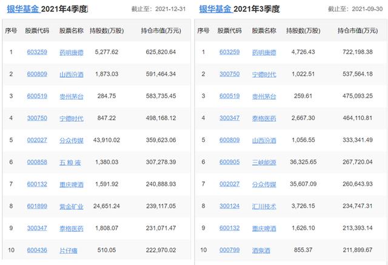The width and height of the screenshot is (388, 265).
Task: Select market value 591,464.34
Action: click(x=161, y=74)
